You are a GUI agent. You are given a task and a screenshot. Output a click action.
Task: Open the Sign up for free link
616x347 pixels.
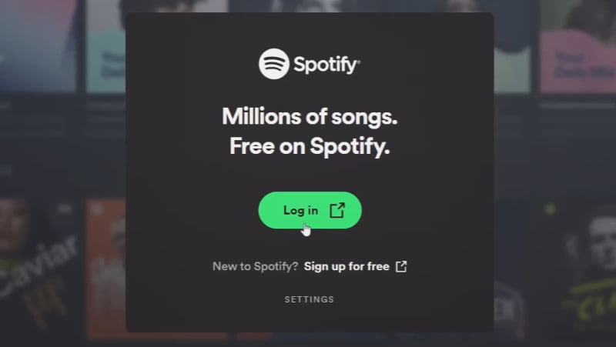[346, 266]
